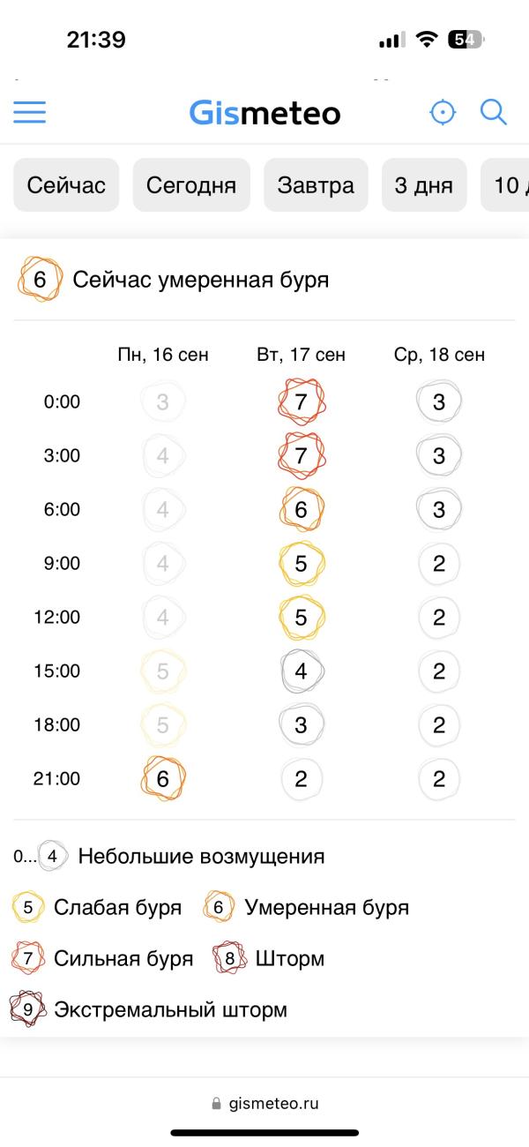Tap the geolocation target icon
Viewport: 529px width, 1147px height.
pos(443,112)
